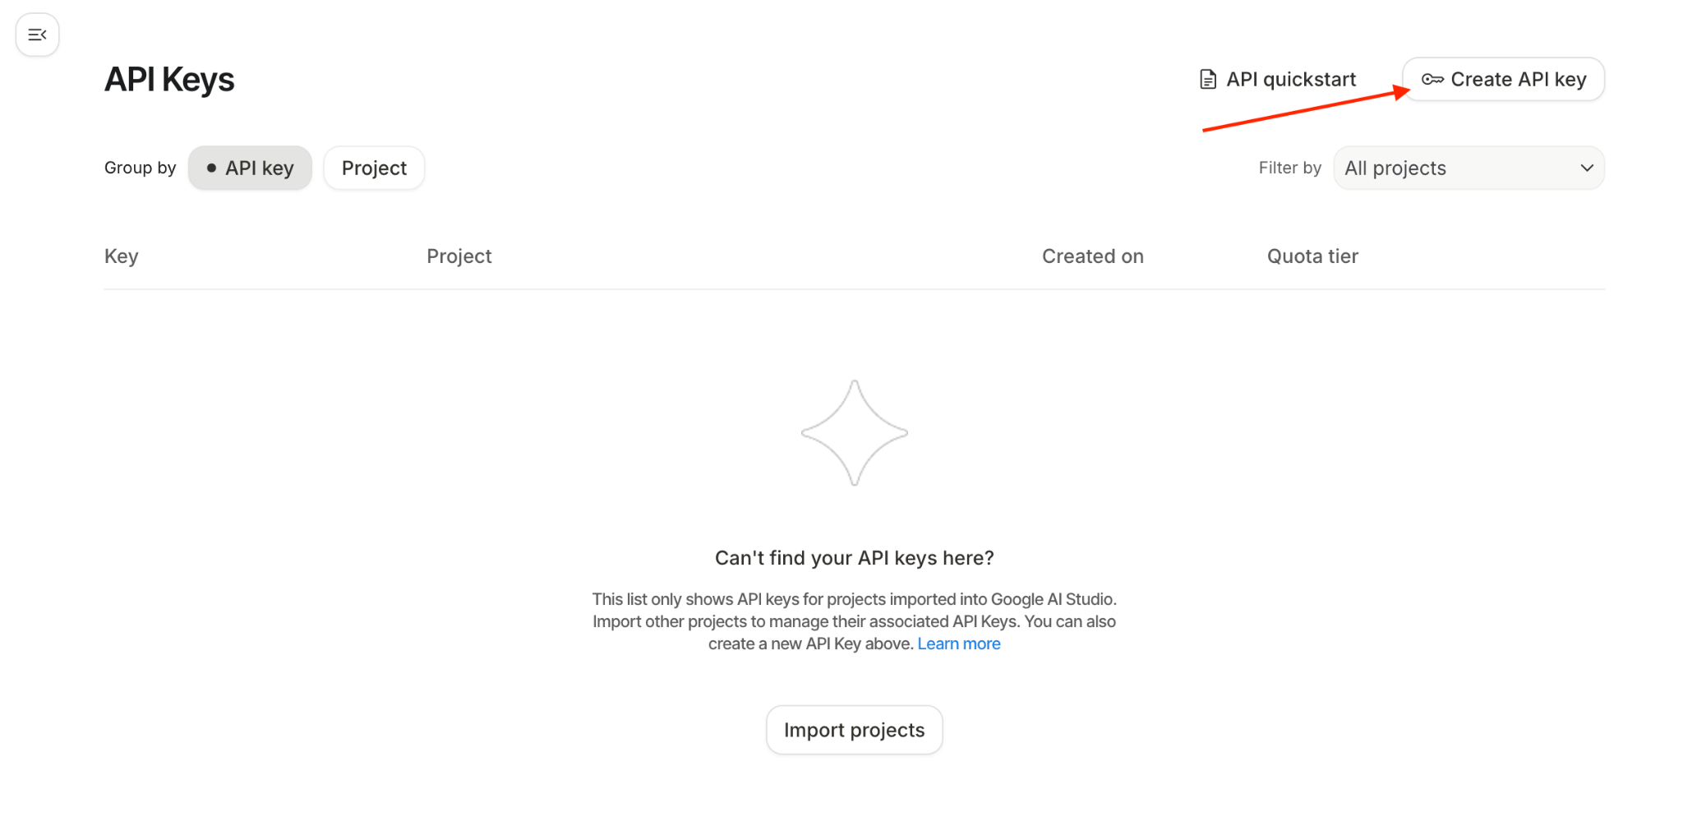Expand the filter dropdown chevron arrow
This screenshot has height=835, width=1683.
point(1586,168)
